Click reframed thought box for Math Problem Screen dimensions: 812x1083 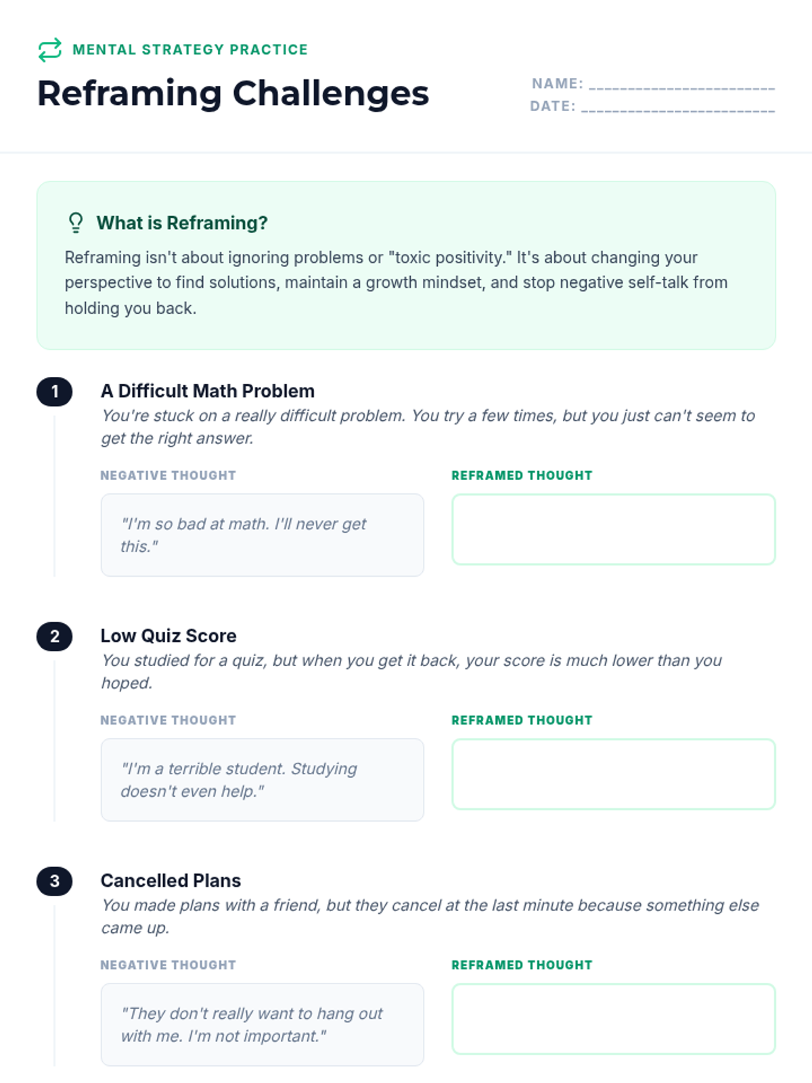point(613,529)
